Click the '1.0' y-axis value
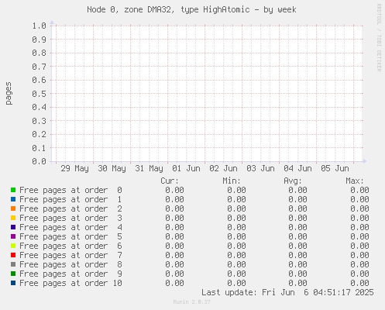Image resolution: width=385 pixels, height=310 pixels. click(x=40, y=26)
